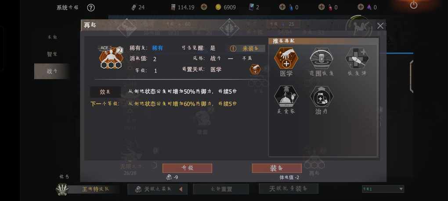Click the 未装备 not-equipped warning indicator
The image size is (448, 201).
(x=247, y=49)
